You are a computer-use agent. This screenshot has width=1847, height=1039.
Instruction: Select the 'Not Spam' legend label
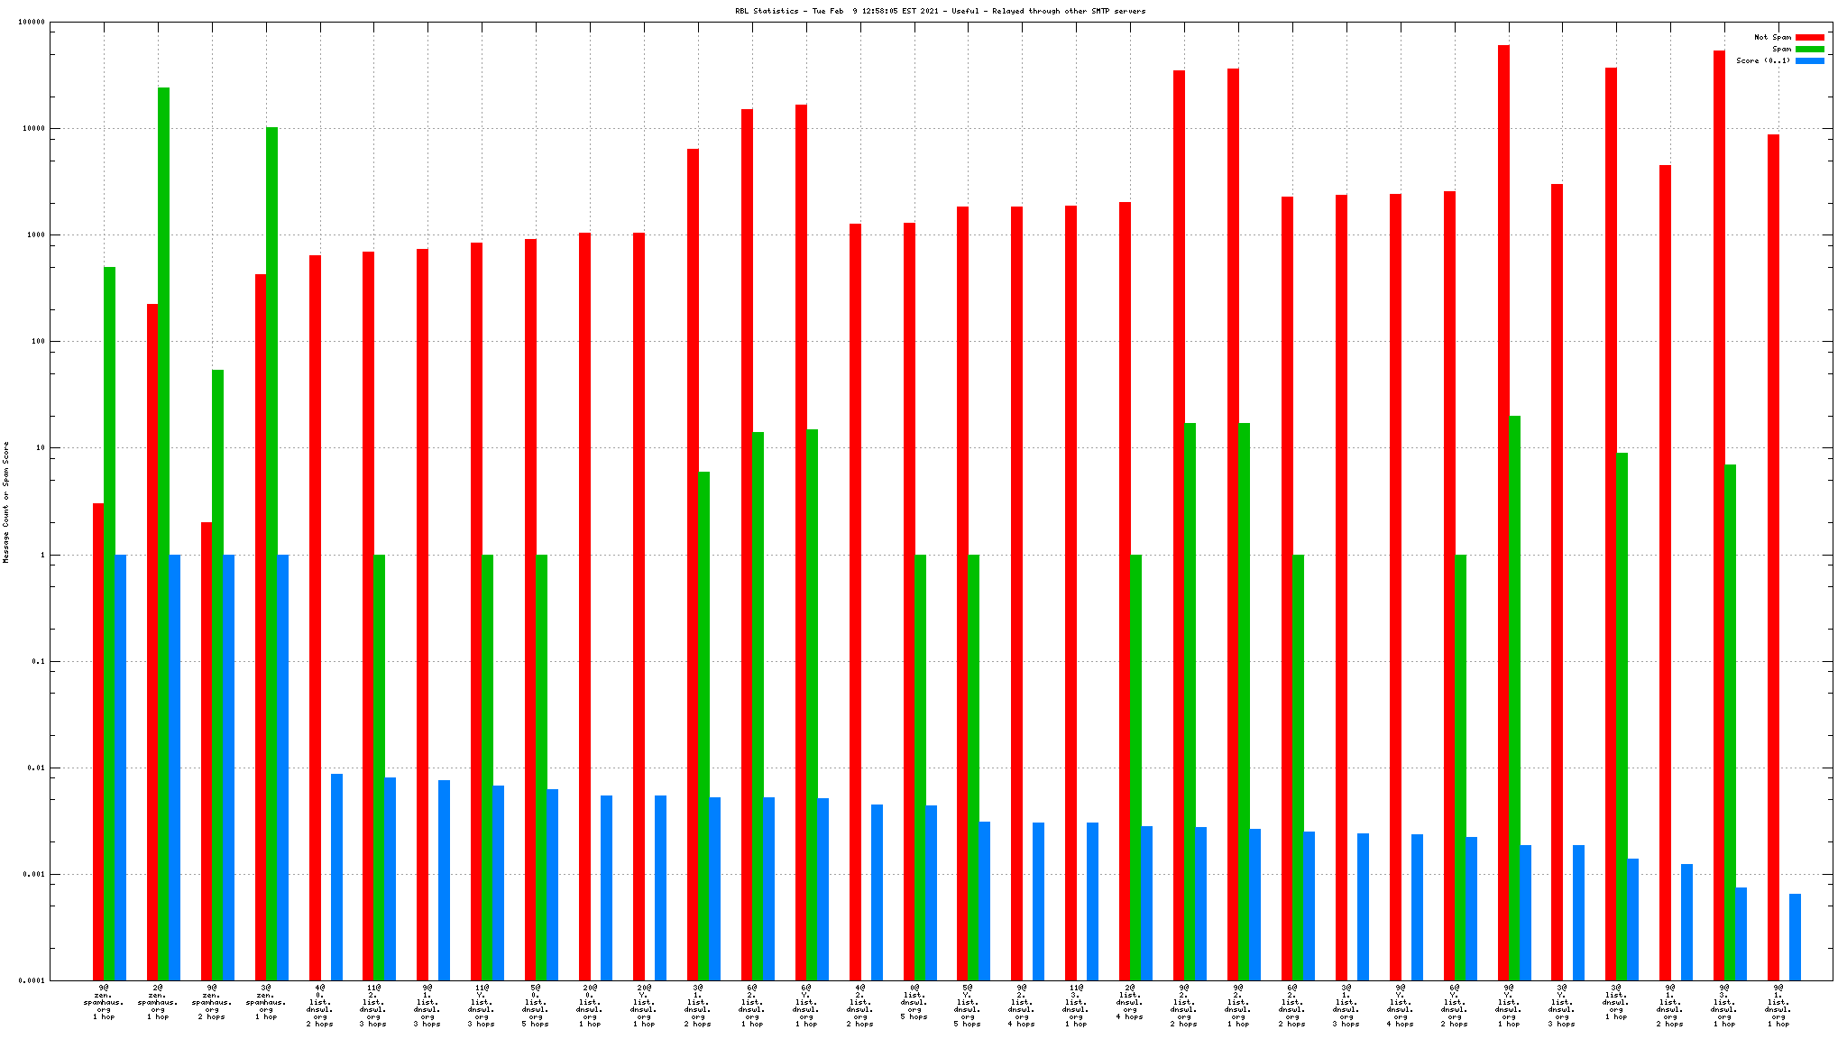(x=1772, y=37)
